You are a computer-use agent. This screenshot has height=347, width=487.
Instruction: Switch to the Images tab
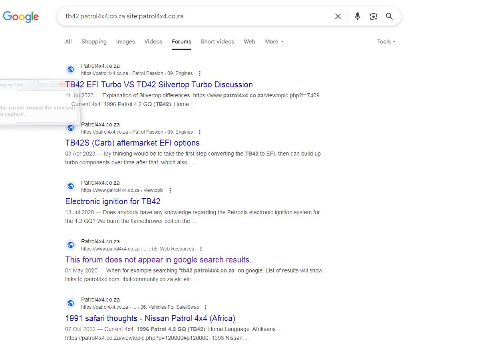tap(125, 41)
